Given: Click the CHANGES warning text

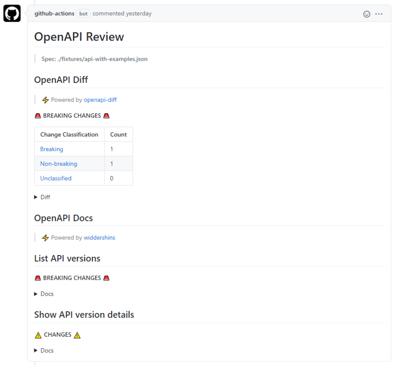Looking at the screenshot, I should pos(58,335).
